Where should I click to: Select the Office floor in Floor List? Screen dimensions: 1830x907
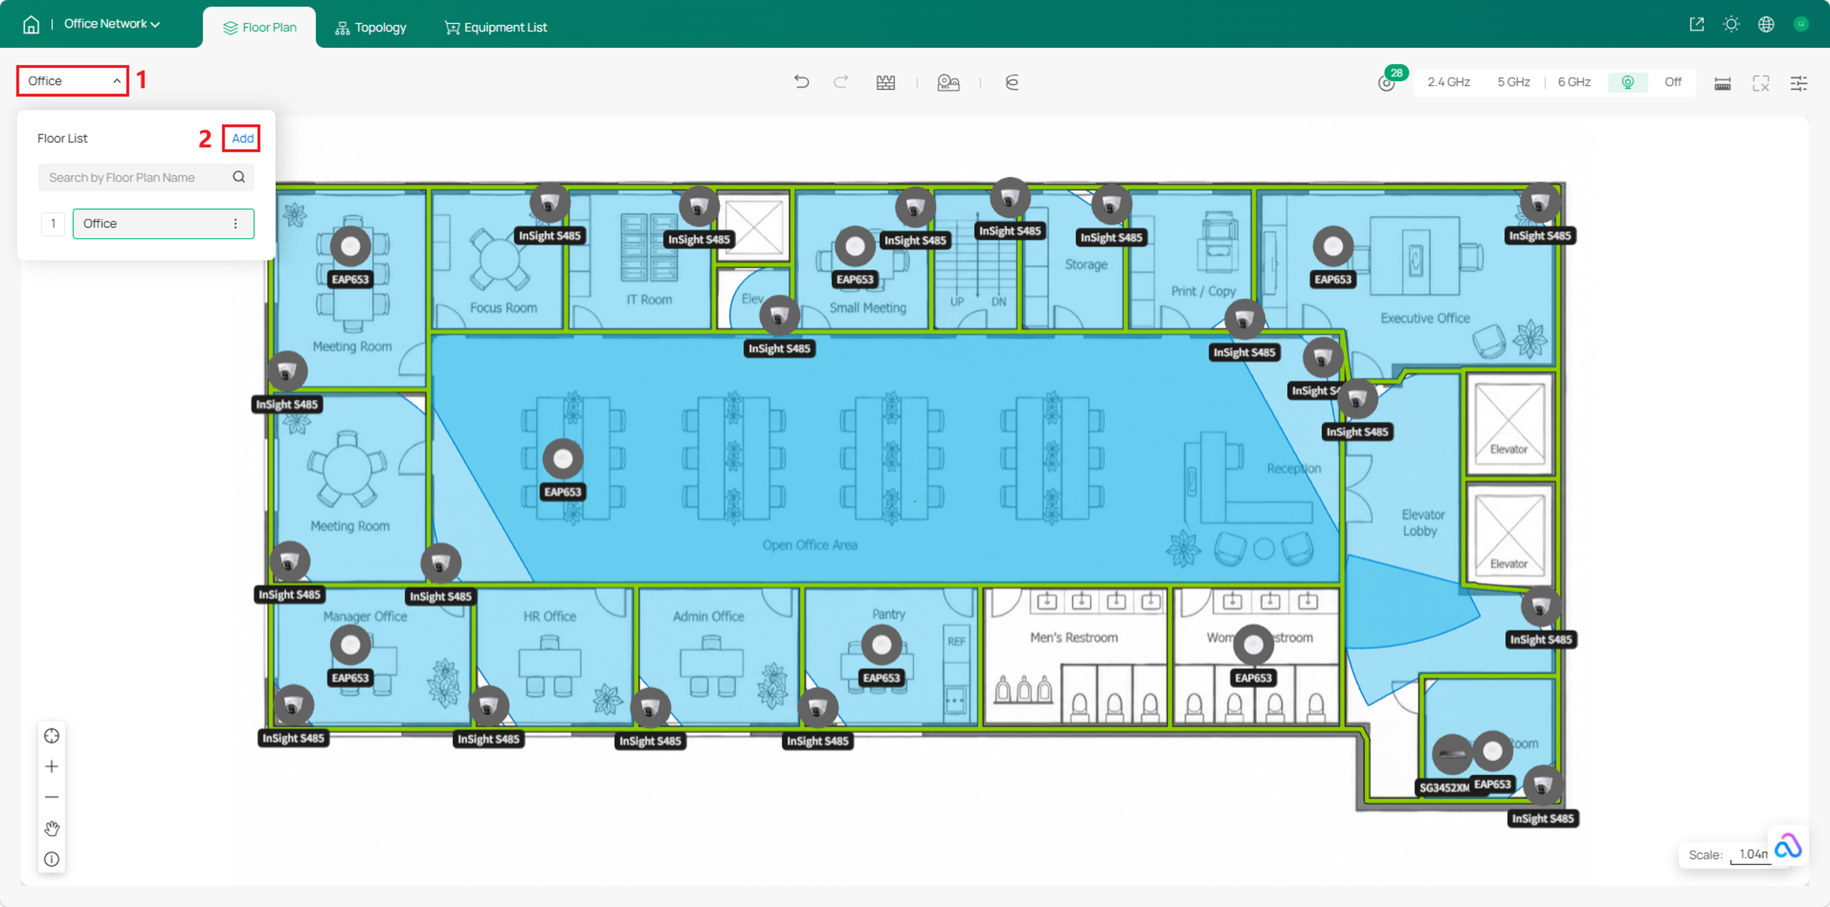tap(164, 224)
